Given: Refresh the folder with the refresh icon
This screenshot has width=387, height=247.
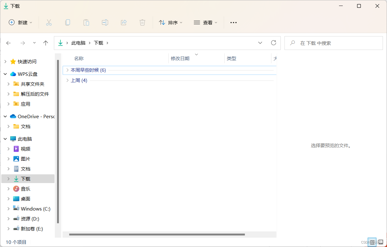Looking at the screenshot, I should click(274, 43).
